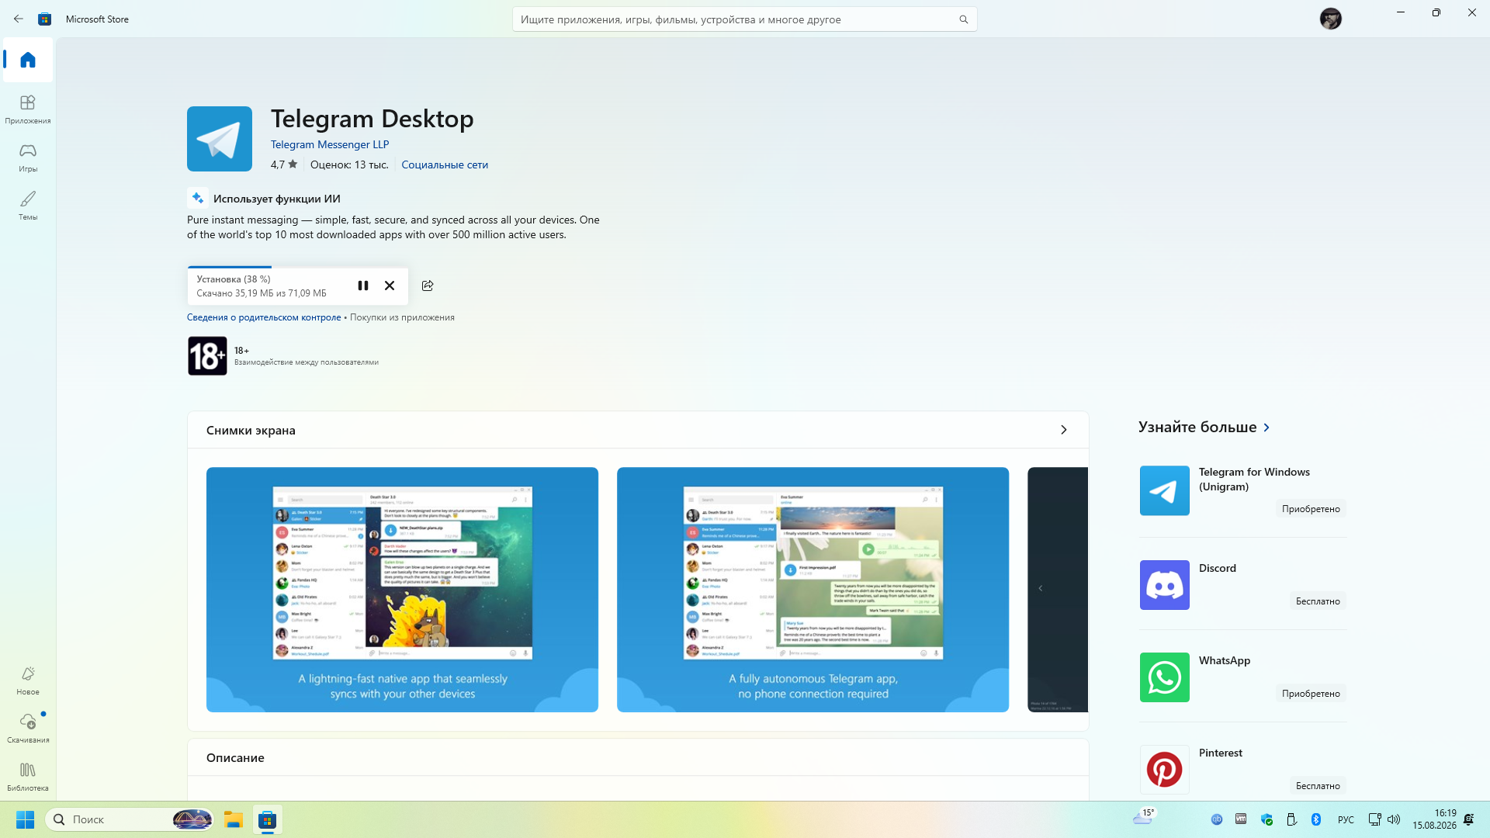Open the first Telegram screenshot thumbnail
The width and height of the screenshot is (1490, 838).
[x=402, y=590]
